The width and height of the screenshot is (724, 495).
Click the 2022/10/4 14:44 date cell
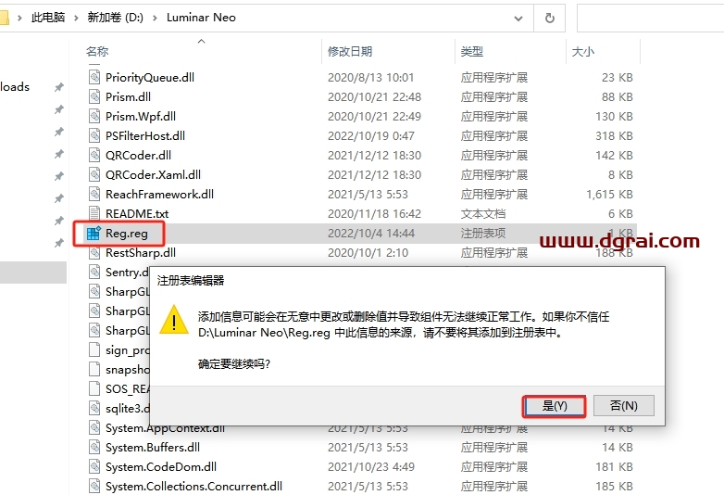371,233
